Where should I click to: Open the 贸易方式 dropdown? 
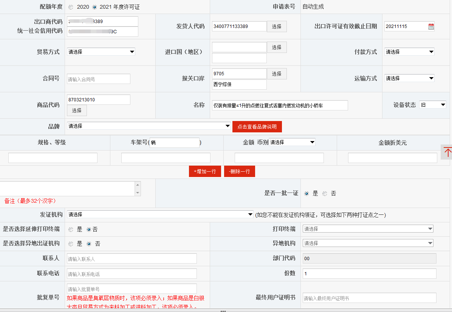[x=101, y=51]
